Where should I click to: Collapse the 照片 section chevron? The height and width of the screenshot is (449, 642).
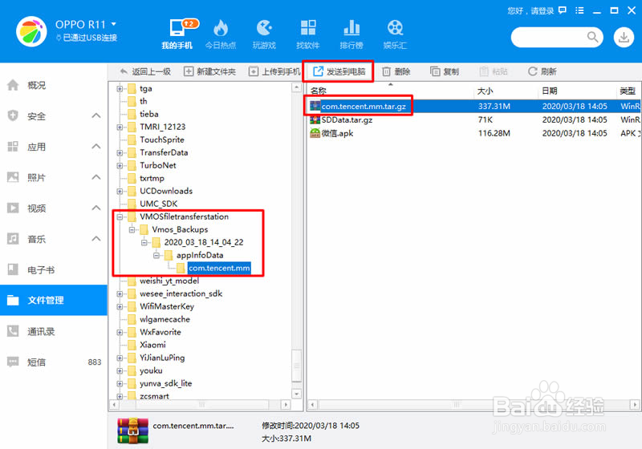pos(96,177)
